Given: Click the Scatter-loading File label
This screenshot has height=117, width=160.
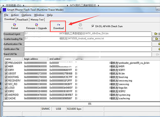Looking at the screenshot, I should (x=13, y=39).
